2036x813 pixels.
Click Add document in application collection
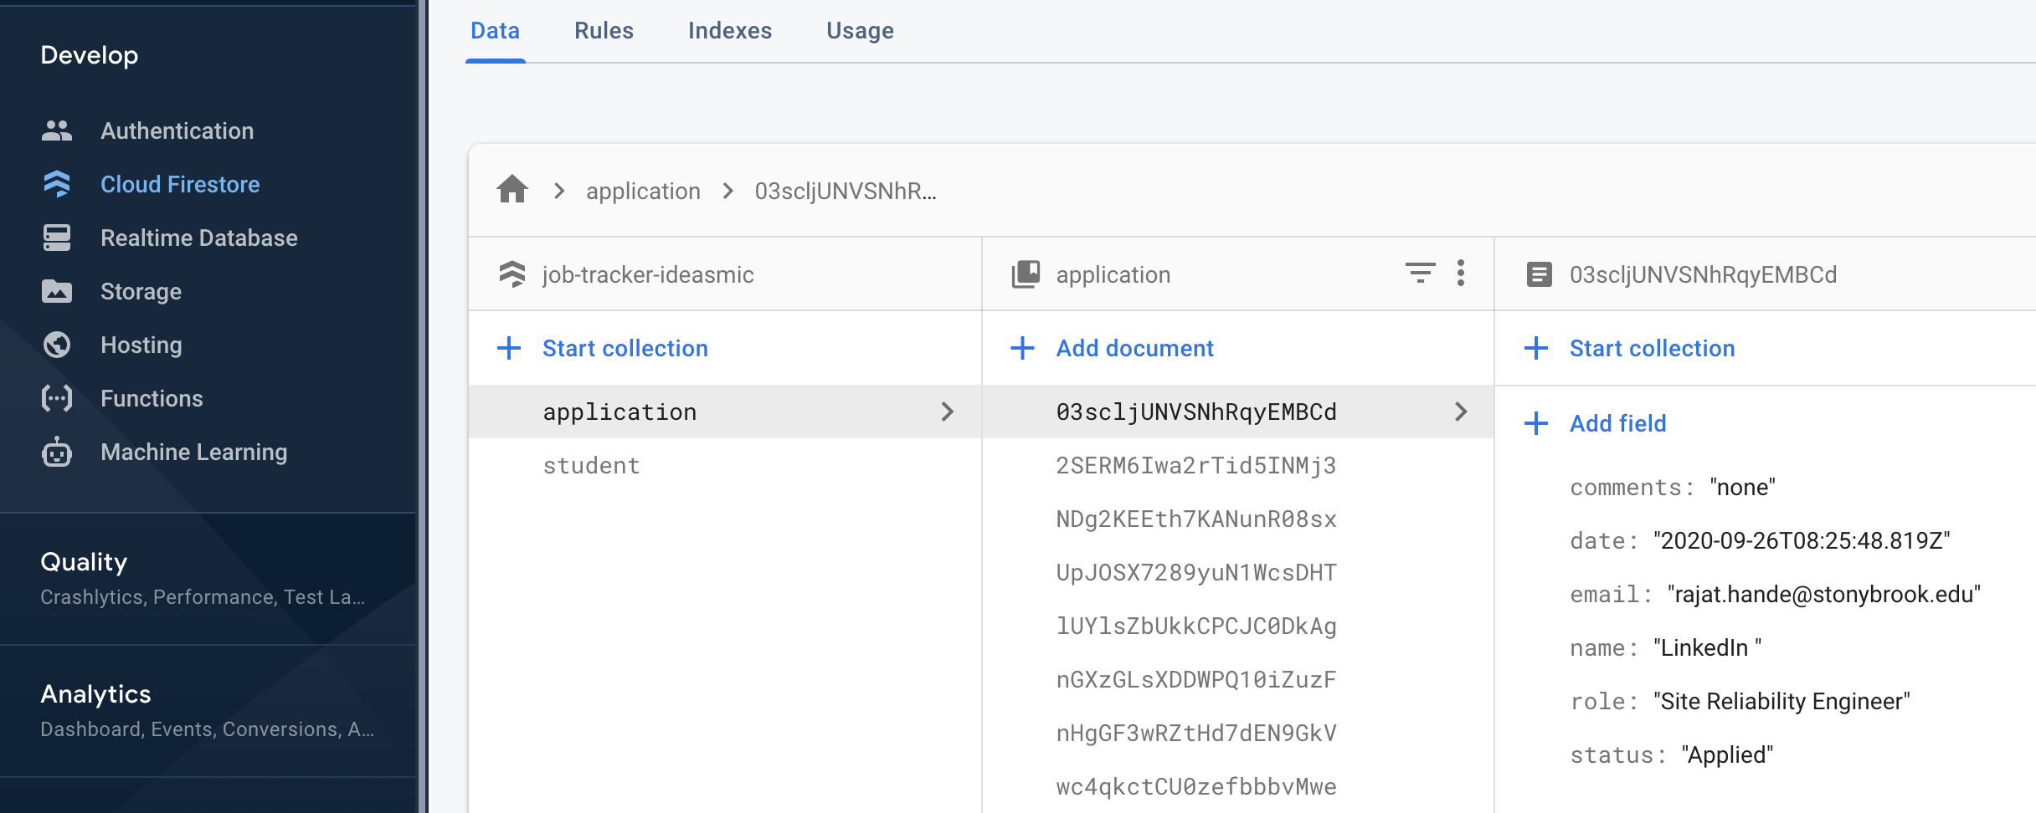[1135, 348]
